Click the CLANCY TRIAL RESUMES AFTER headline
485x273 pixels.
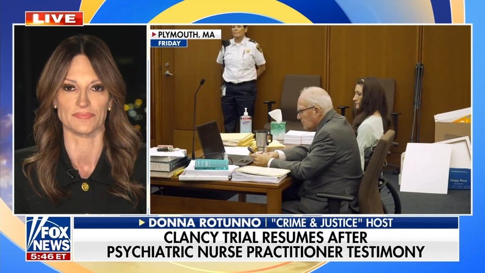click(x=266, y=238)
